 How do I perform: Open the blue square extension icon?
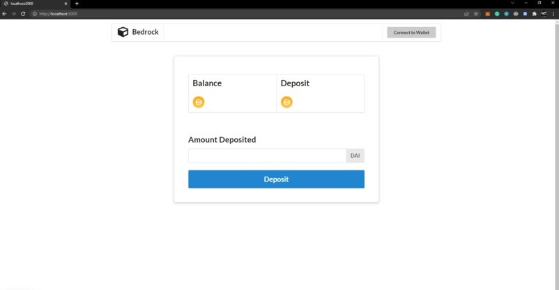525,14
